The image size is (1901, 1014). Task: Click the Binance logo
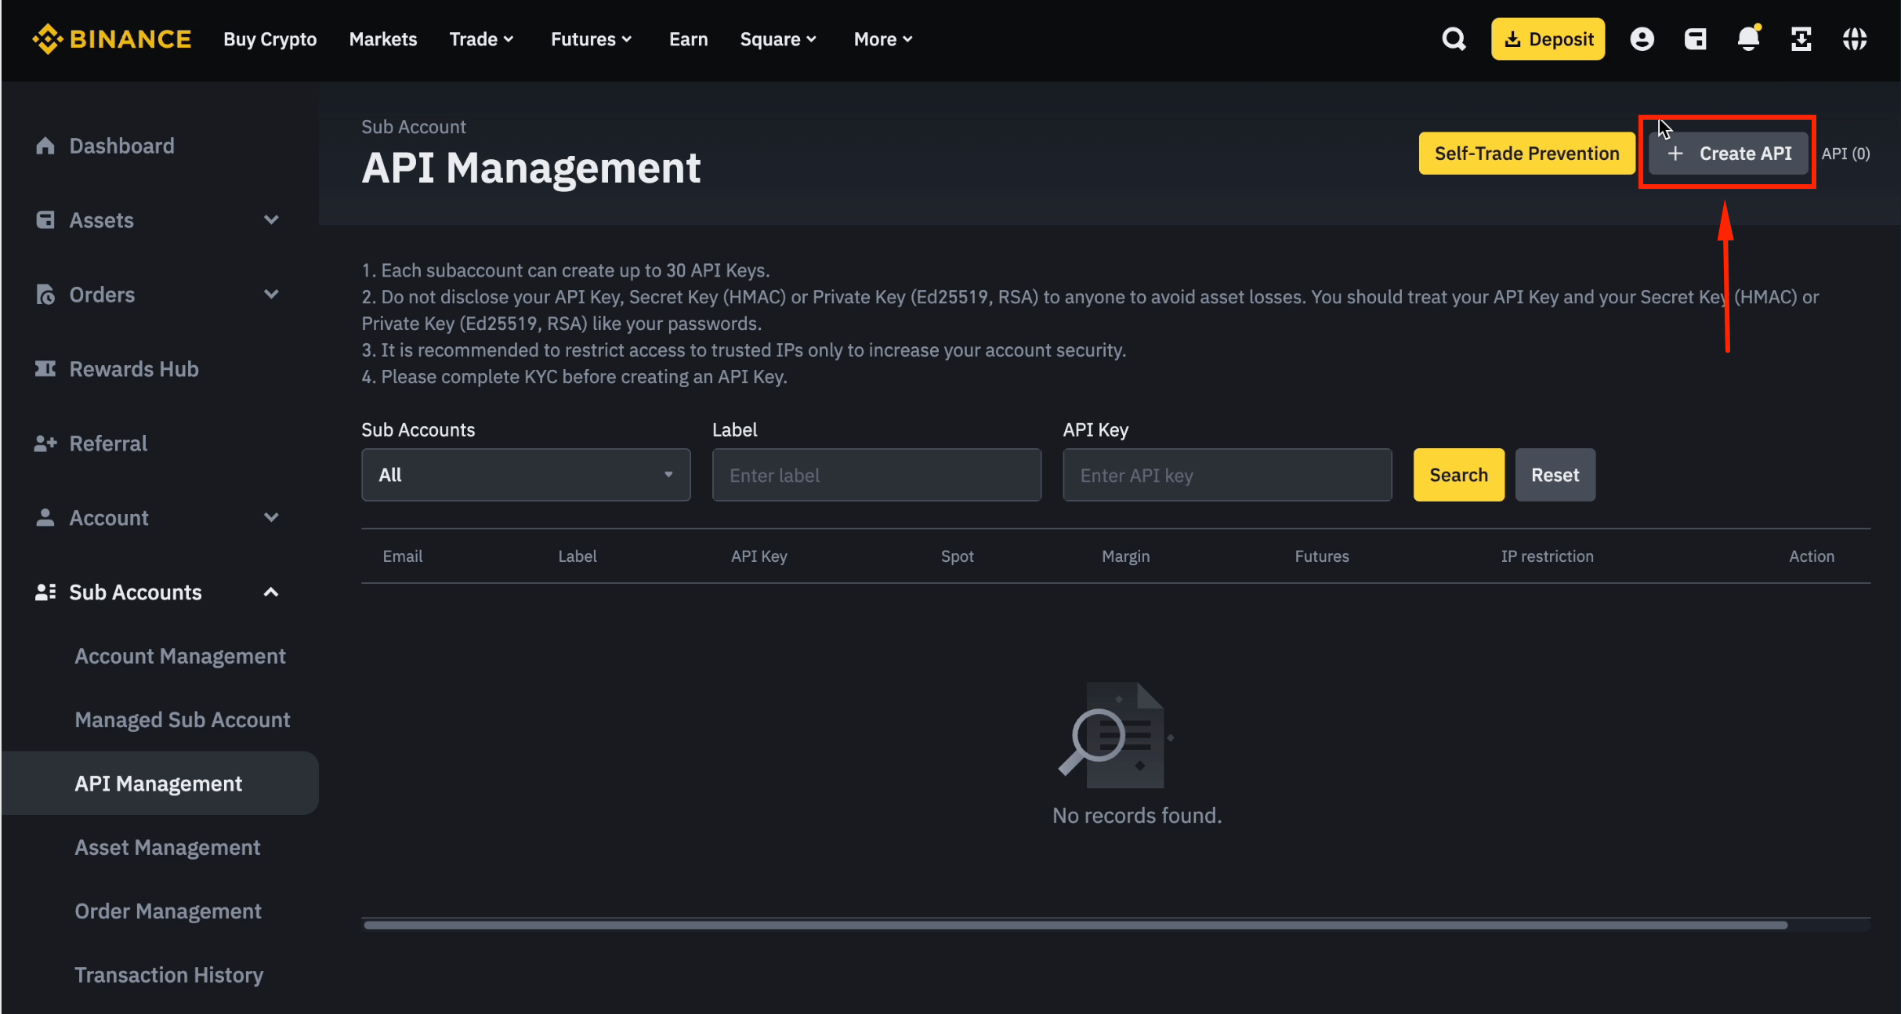(x=111, y=39)
